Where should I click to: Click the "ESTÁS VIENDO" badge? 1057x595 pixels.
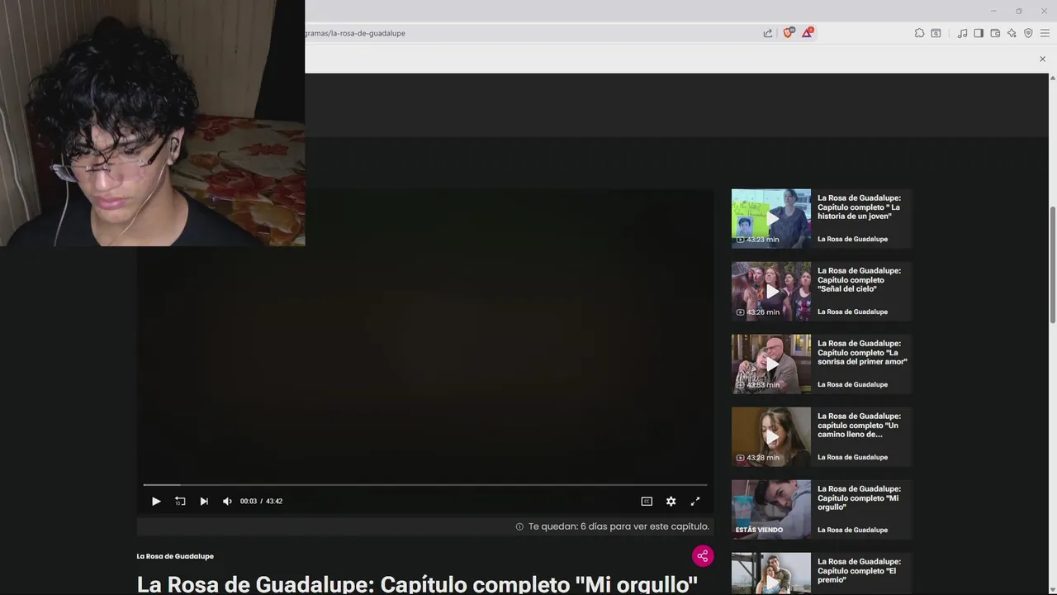[x=759, y=530]
